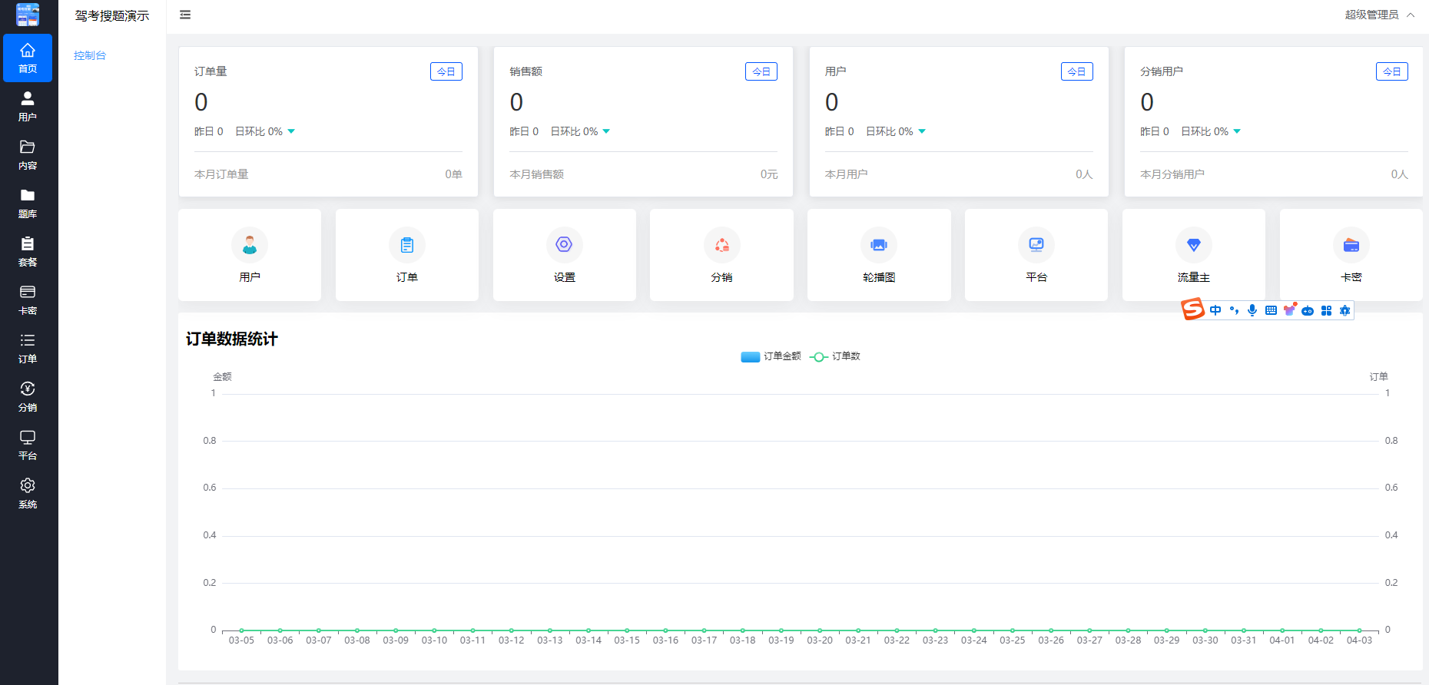Open the 设置 shortcut icon

click(564, 245)
